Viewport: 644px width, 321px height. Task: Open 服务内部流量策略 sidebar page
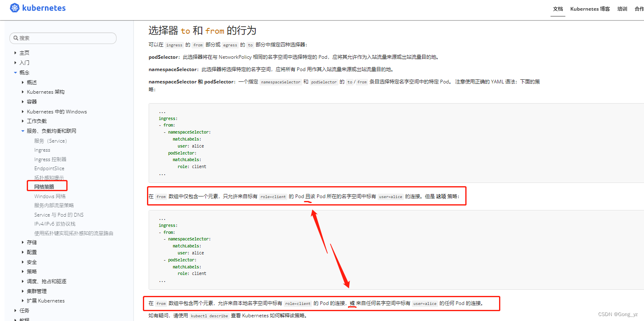coord(54,206)
